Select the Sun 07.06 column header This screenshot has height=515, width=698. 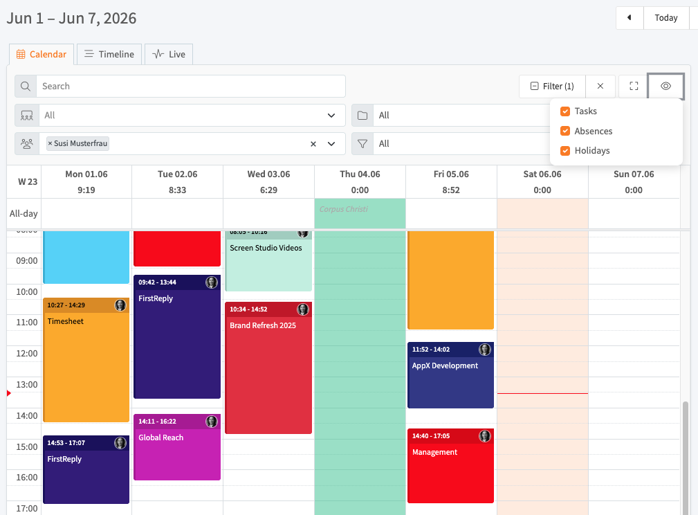(634, 182)
